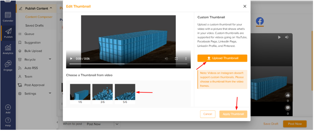Open the Analytics sidebar icon
The width and height of the screenshot is (315, 131).
(x=8, y=49)
